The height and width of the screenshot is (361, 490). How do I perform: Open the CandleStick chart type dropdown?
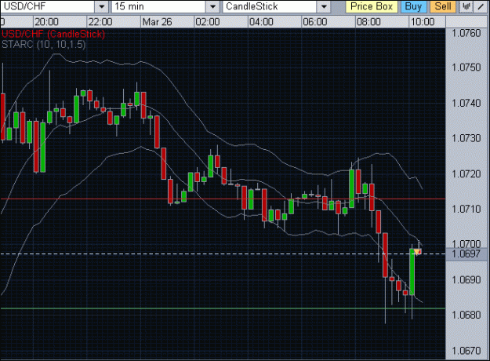[x=324, y=6]
